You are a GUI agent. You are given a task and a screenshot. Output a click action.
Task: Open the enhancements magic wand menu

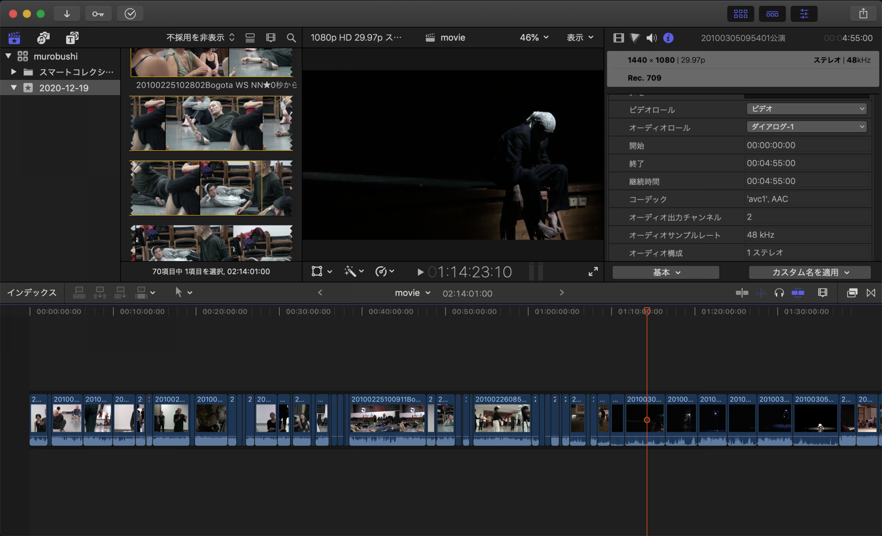pos(354,271)
